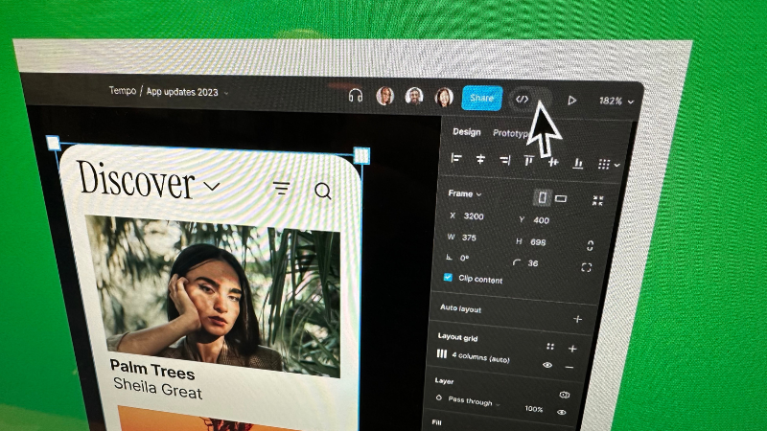Add auto layout with plus icon

coord(578,319)
